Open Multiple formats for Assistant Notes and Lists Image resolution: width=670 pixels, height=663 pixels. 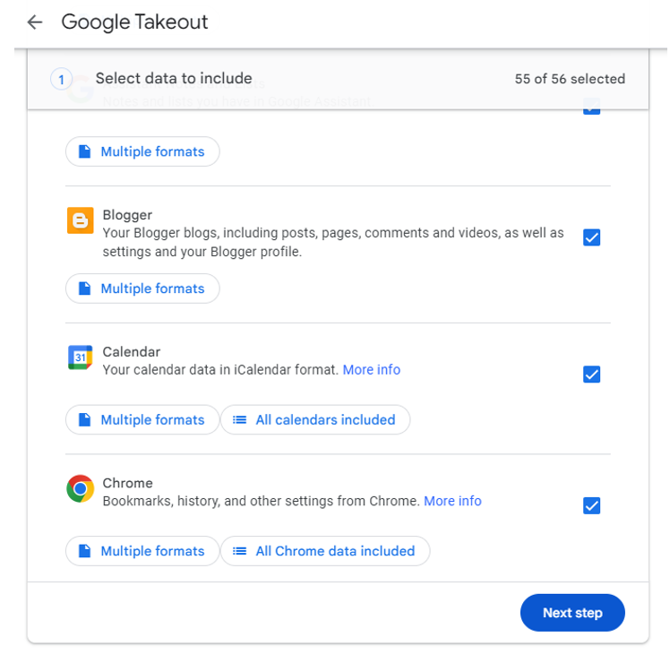142,151
